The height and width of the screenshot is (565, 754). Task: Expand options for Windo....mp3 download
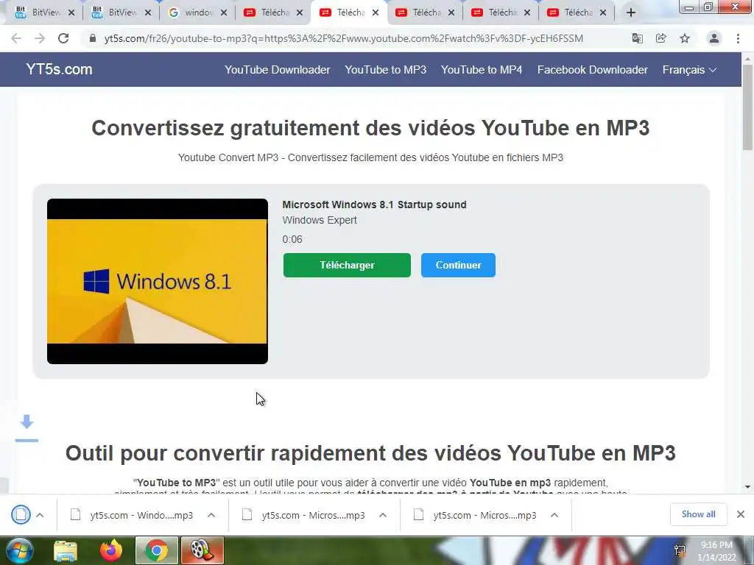click(x=211, y=515)
